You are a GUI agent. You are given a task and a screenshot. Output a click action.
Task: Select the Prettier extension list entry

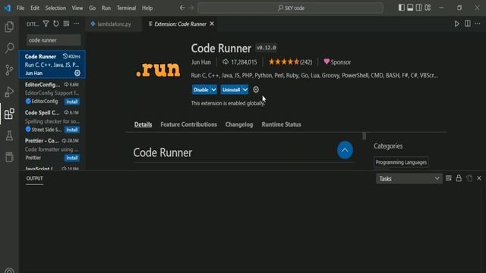click(x=52, y=149)
